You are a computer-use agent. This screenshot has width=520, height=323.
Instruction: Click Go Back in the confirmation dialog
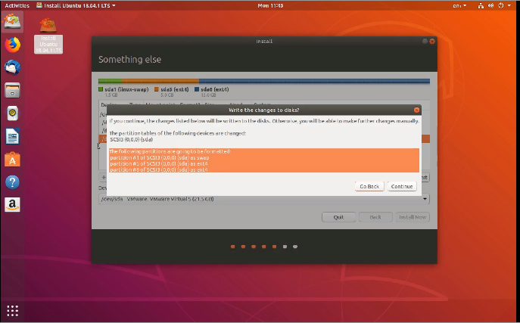(369, 187)
